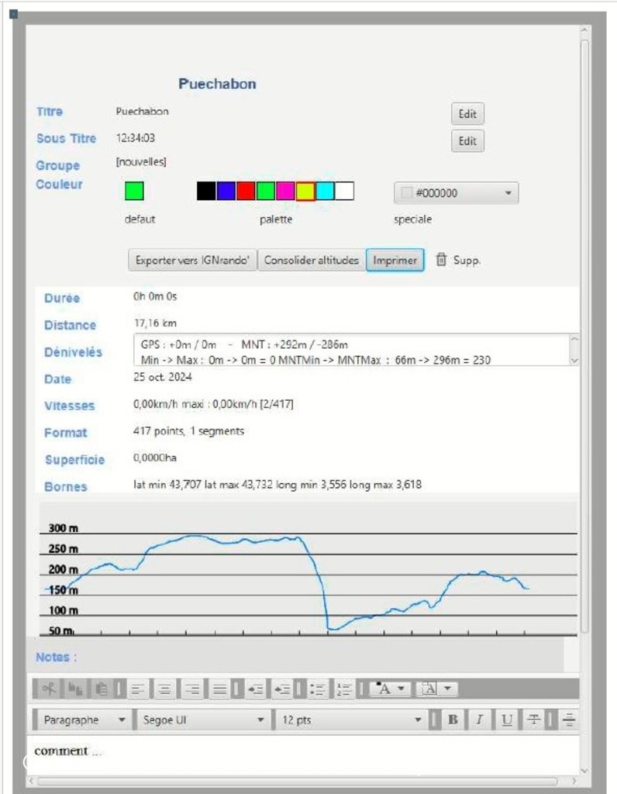Center-align the note text
Image resolution: width=617 pixels, height=794 pixels.
pyautogui.click(x=164, y=689)
